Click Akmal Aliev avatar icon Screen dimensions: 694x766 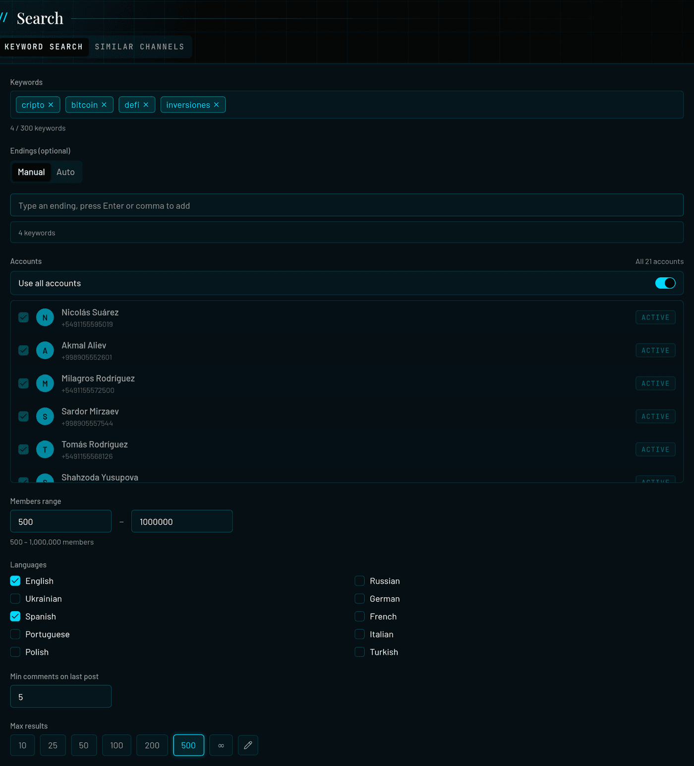tap(45, 351)
